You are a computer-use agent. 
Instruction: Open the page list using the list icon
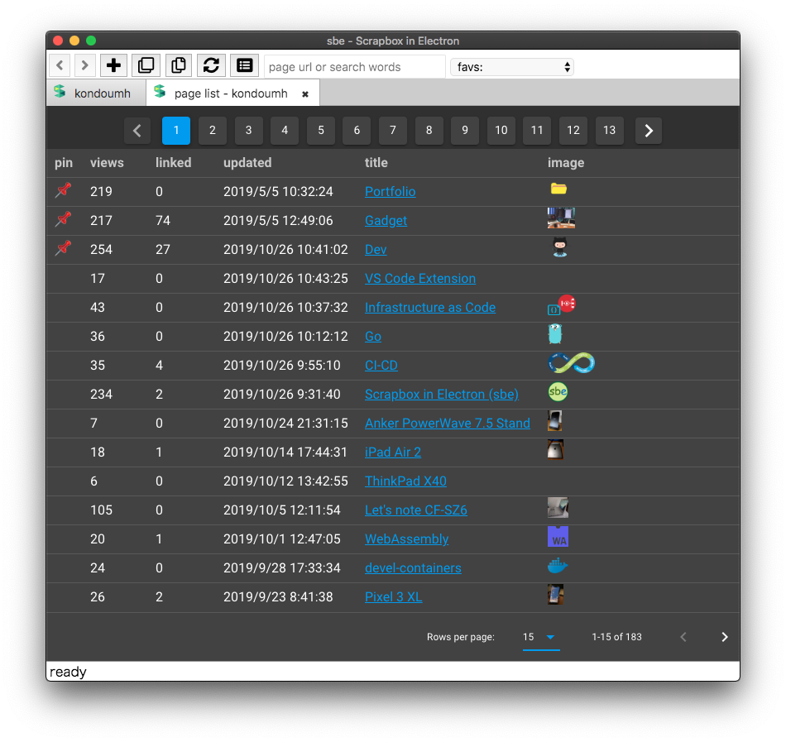(244, 65)
